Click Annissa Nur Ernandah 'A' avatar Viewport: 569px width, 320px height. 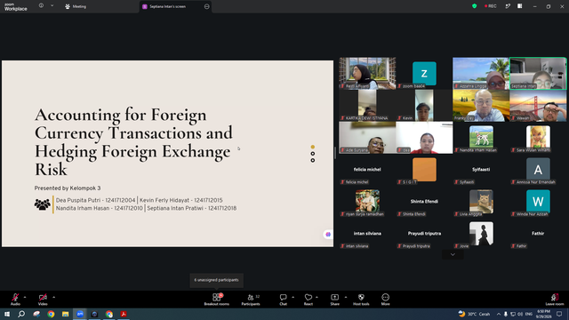tap(538, 169)
